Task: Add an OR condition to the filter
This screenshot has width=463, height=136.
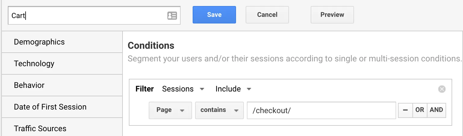Action: tap(420, 110)
